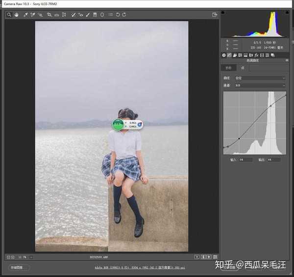This screenshot has height=277, width=294.
Task: Rotate image counterclockwise
Action: coord(118,15)
